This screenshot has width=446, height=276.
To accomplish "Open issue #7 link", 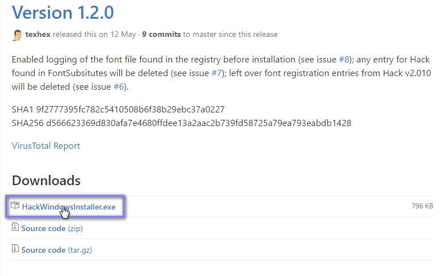I will [x=216, y=73].
